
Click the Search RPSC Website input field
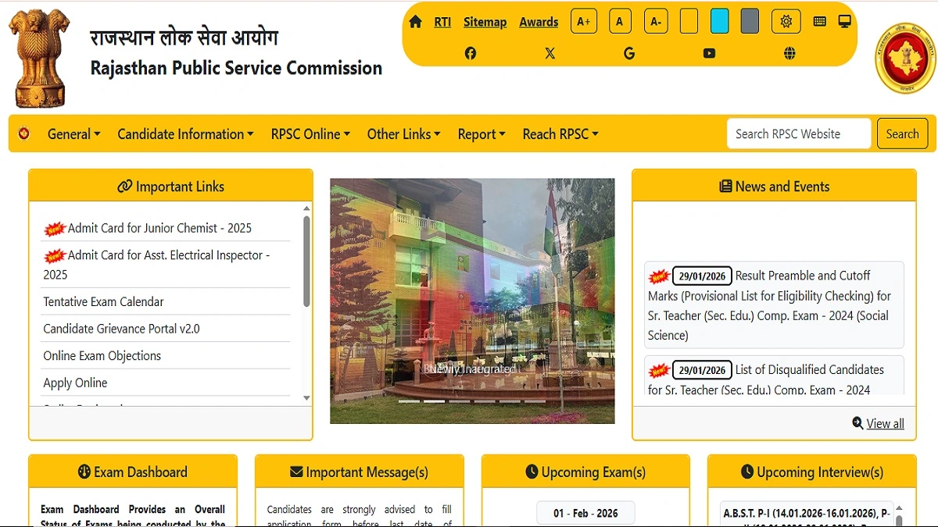click(798, 134)
